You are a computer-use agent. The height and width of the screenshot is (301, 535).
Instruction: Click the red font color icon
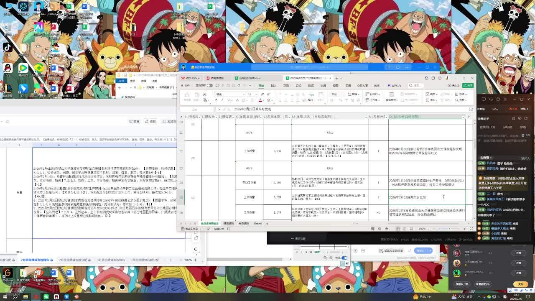pyautogui.click(x=260, y=100)
